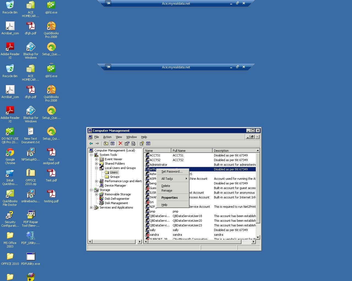Select the Groups folder in the tree
Viewport: 352px width, 281px height.
point(114,177)
